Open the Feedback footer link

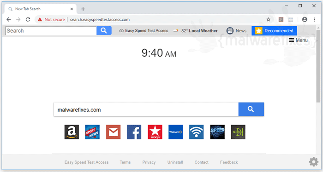click(x=229, y=162)
